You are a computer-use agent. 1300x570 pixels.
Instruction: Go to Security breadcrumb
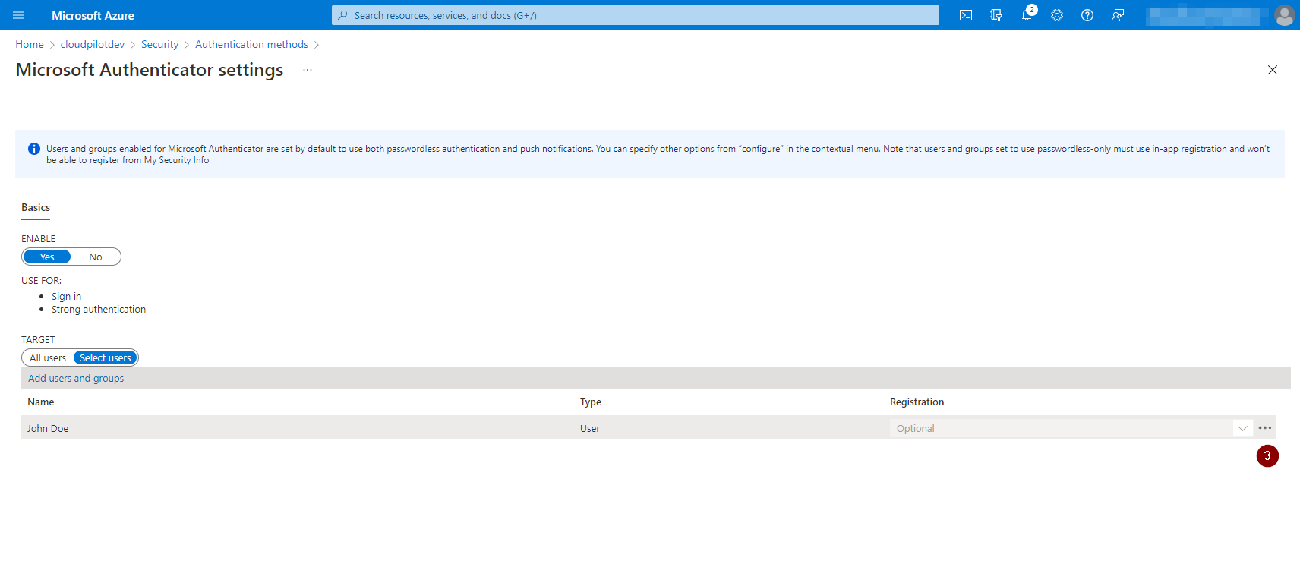coord(159,44)
